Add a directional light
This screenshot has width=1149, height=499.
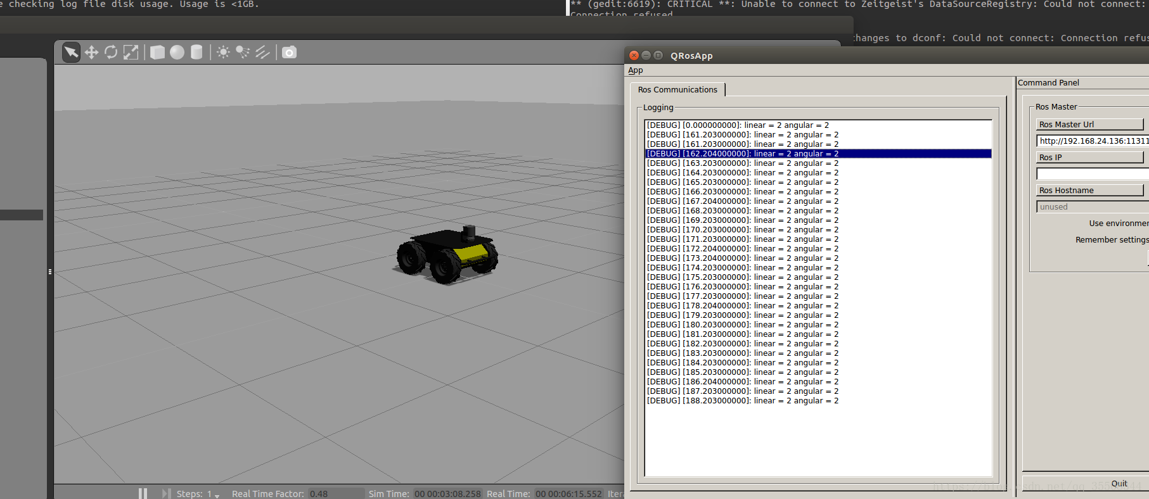point(262,52)
